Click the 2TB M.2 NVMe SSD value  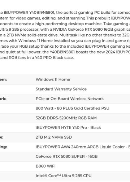pos(54,137)
